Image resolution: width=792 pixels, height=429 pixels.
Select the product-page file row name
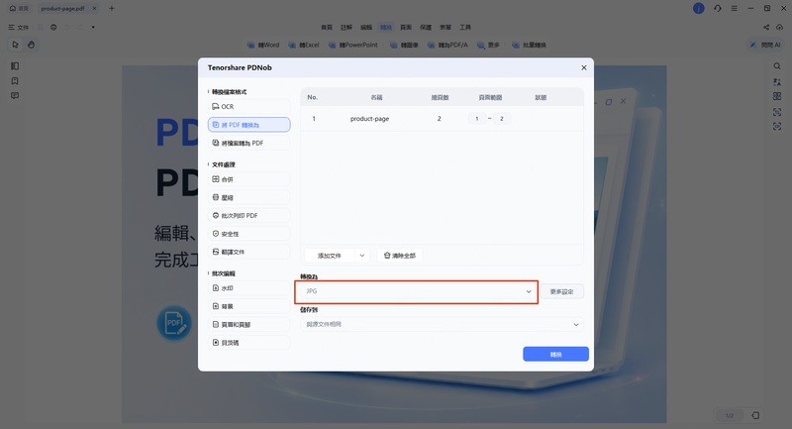[x=369, y=119]
